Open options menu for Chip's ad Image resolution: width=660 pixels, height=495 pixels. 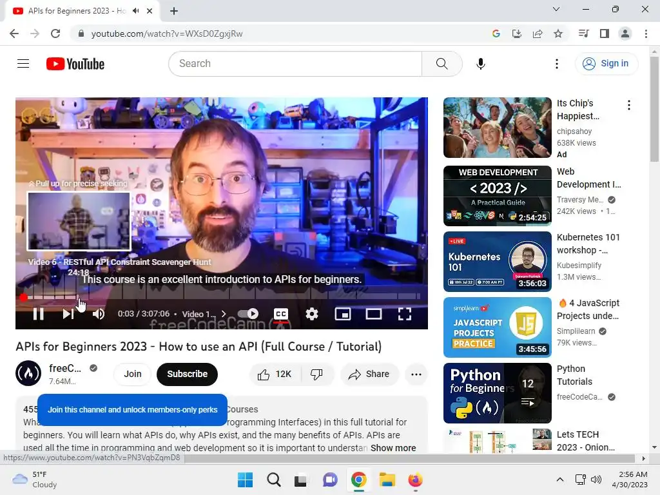coord(629,105)
